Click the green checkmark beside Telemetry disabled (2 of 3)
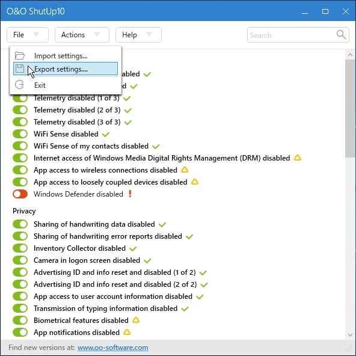 pyautogui.click(x=128, y=110)
